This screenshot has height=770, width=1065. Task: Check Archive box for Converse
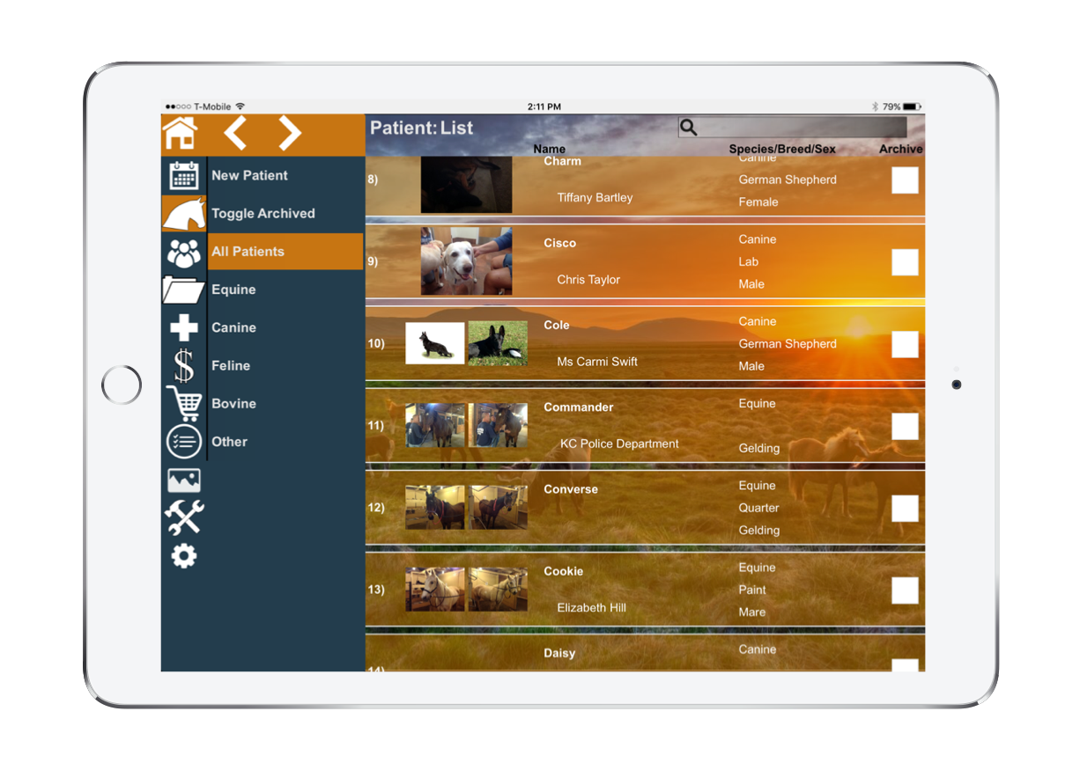905,509
